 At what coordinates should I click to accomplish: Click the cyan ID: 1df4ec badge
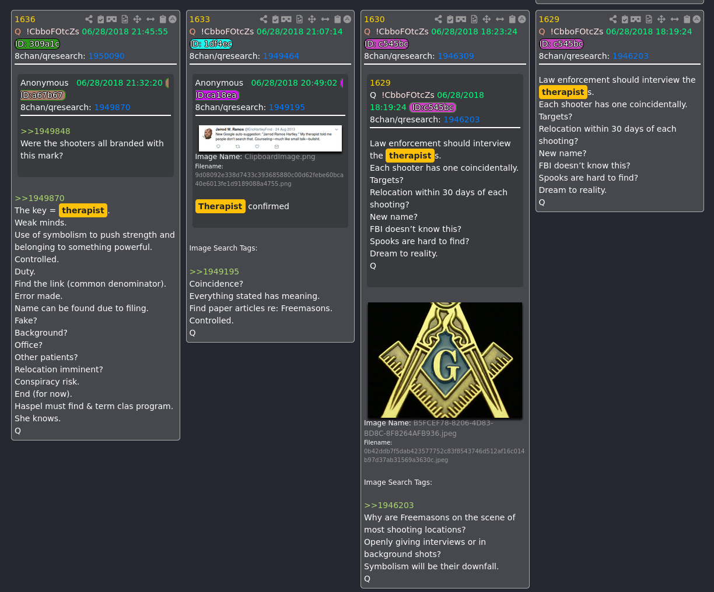[211, 44]
